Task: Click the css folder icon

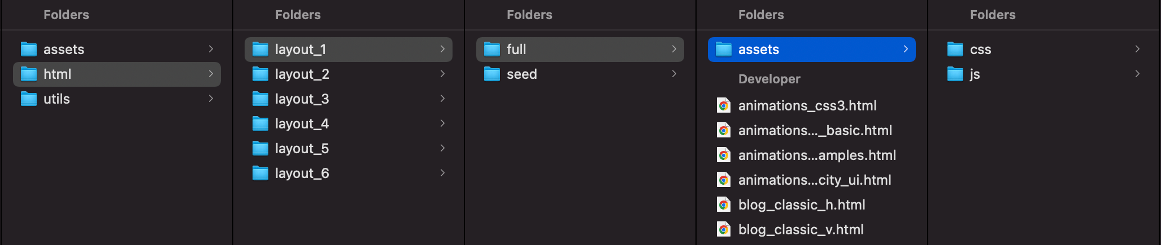Action: (x=955, y=50)
